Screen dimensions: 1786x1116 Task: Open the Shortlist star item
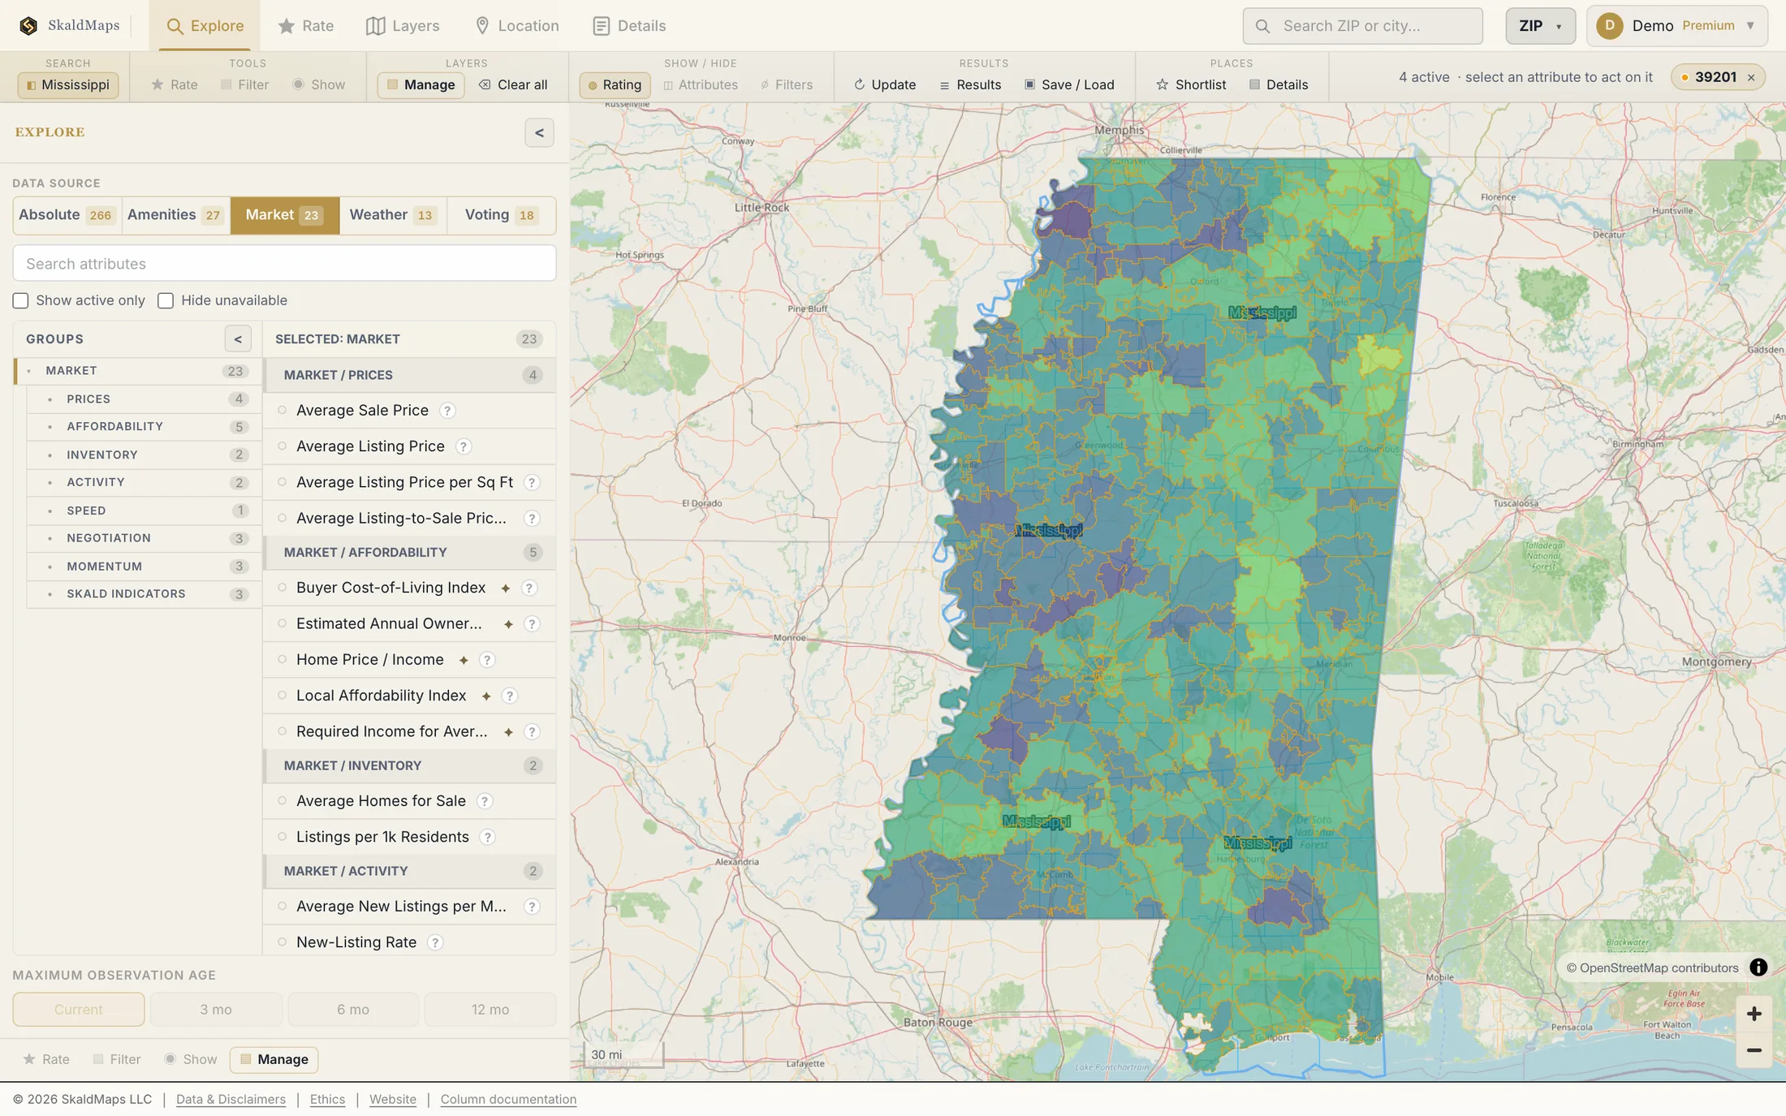[1191, 84]
